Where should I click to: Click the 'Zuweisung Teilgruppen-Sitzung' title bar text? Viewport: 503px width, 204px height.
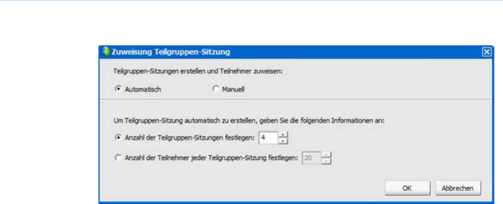point(171,52)
